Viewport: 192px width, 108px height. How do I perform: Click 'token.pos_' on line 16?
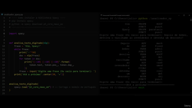click(51, 65)
